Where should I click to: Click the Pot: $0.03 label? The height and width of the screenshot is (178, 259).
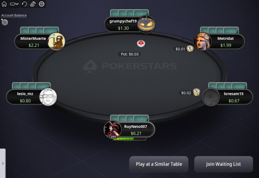point(129,54)
